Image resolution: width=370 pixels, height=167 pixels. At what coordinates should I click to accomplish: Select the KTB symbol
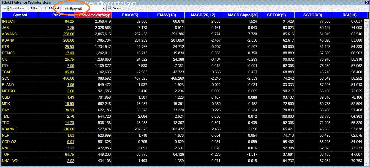tap(6, 47)
